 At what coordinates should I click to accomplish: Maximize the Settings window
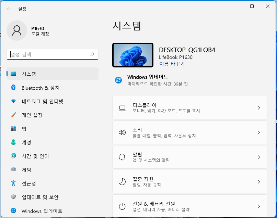pos(252,6)
